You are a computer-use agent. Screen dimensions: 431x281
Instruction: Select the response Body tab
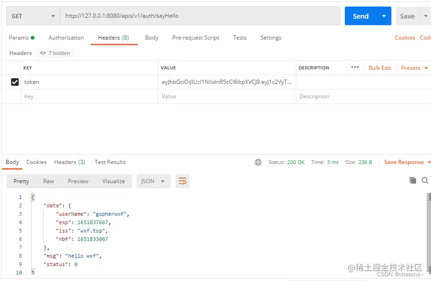13,162
